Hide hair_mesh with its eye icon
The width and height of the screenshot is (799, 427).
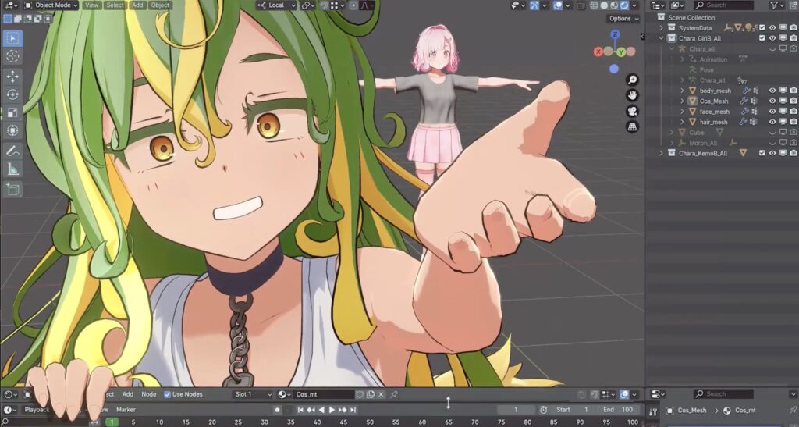tap(772, 122)
